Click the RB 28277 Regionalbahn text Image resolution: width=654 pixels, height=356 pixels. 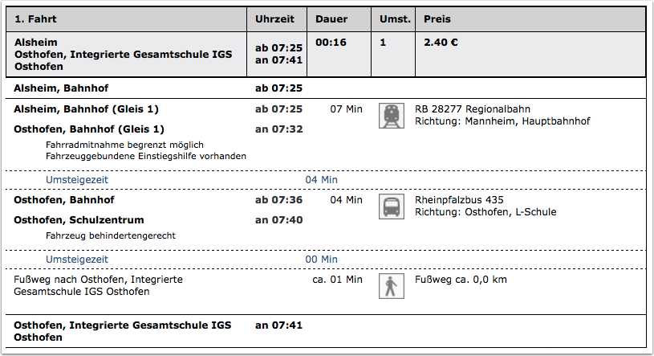[472, 109]
